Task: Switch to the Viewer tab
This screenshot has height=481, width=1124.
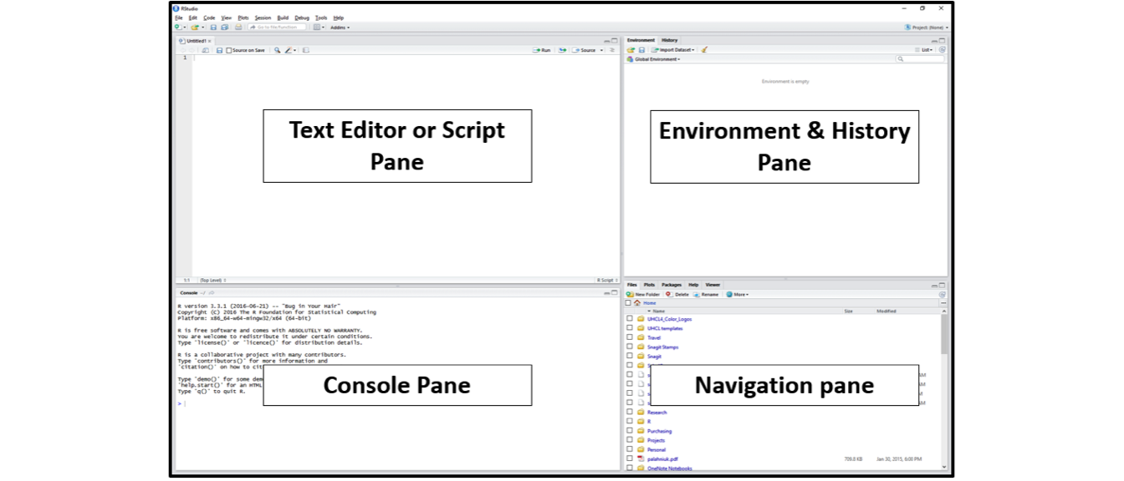Action: tap(713, 285)
